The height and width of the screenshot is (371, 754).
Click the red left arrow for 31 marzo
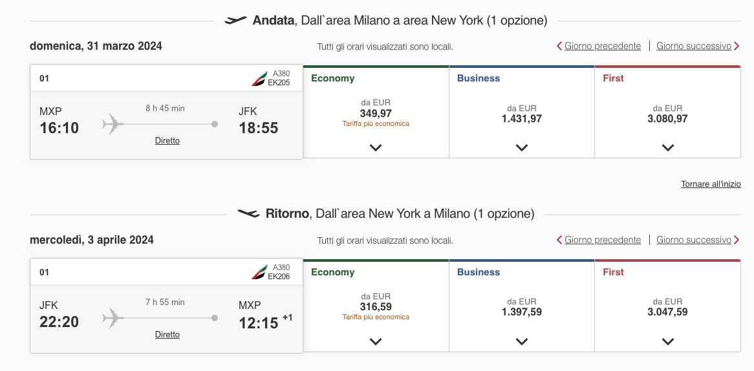click(x=559, y=46)
